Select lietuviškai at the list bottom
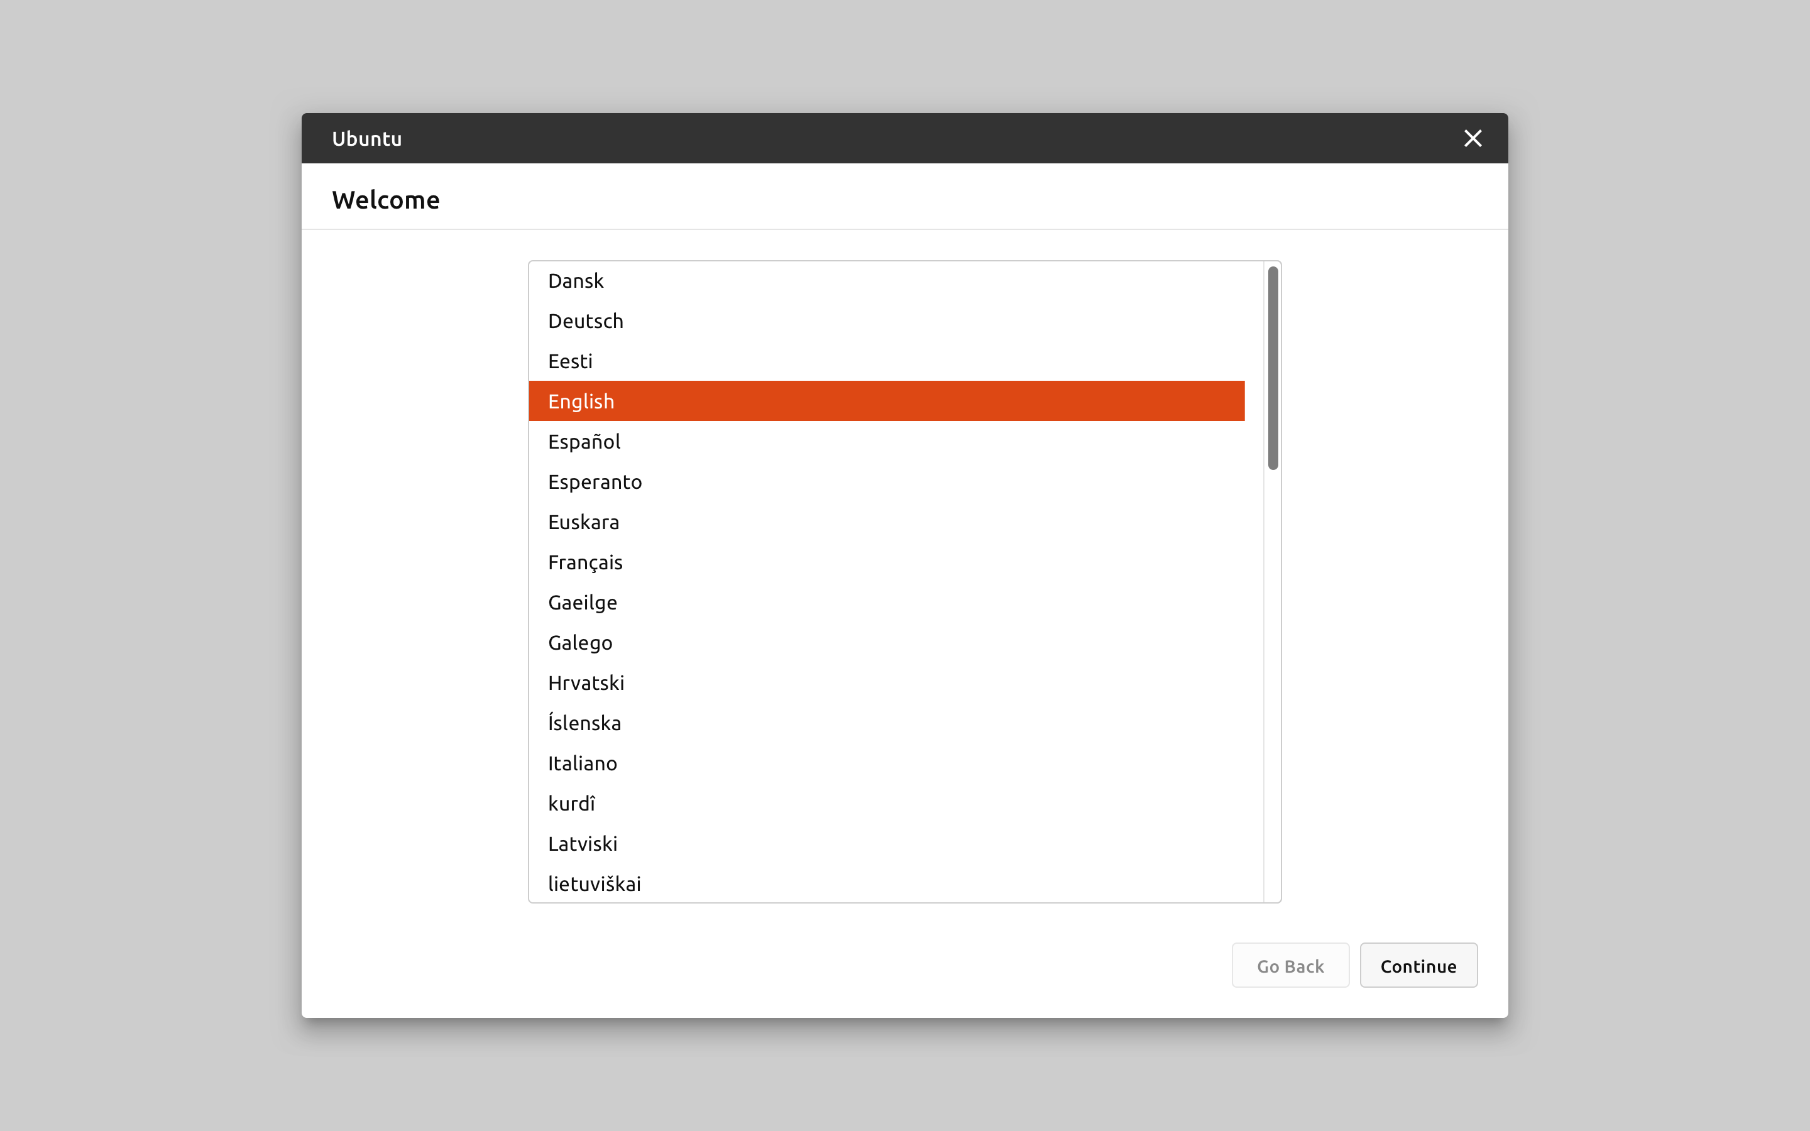Image resolution: width=1810 pixels, height=1131 pixels. coord(594,884)
